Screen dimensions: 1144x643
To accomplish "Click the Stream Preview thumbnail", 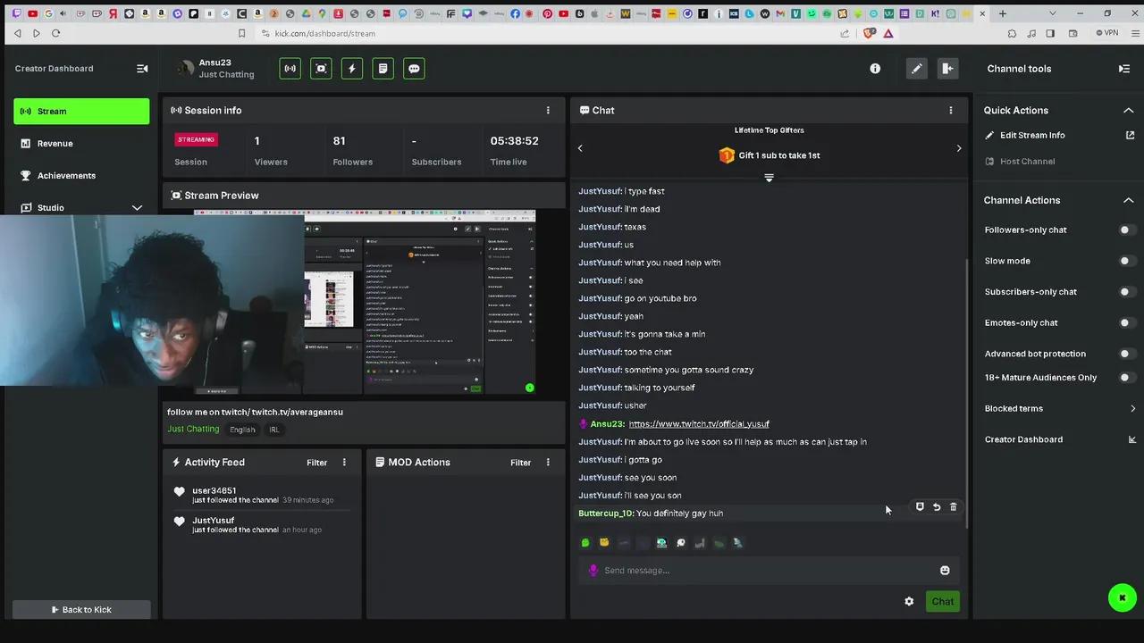I will click(365, 302).
